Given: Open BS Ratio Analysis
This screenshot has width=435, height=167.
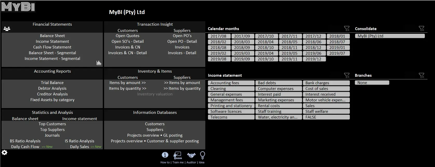Looking at the screenshot, I should coord(25,141).
